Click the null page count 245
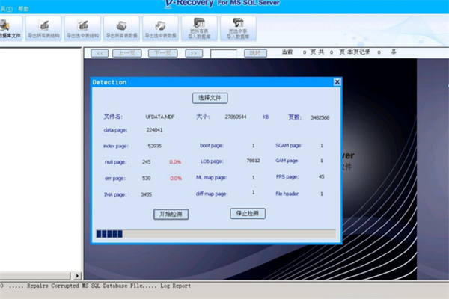This screenshot has width=449, height=299. (x=147, y=162)
